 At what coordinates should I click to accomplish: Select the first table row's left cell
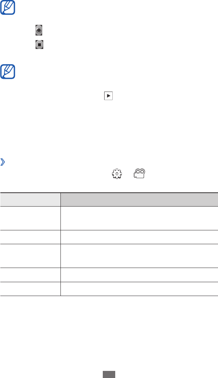[30, 219]
